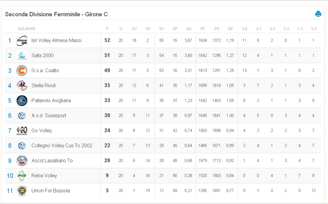
Task: Click the Ascot Lasalliano To logo
Action: (x=22, y=161)
